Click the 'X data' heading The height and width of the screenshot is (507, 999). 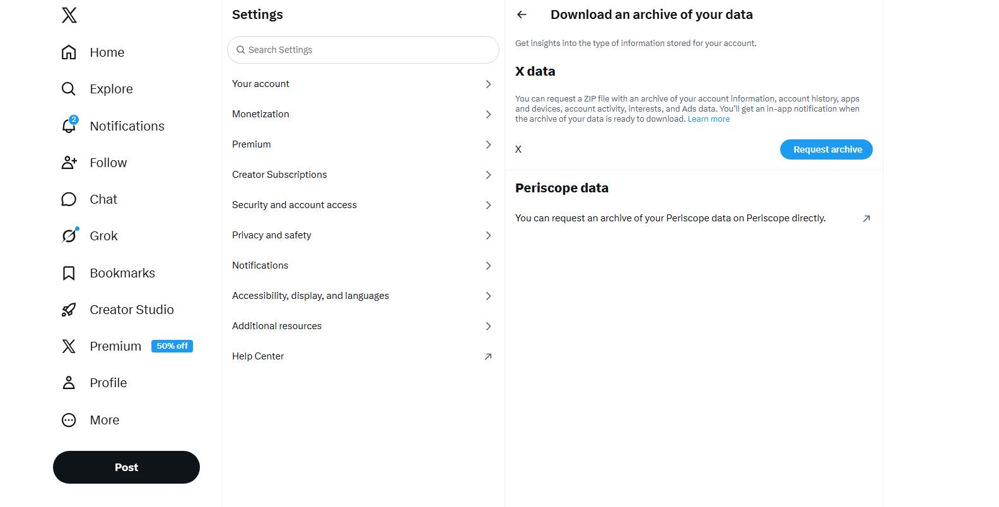[535, 71]
